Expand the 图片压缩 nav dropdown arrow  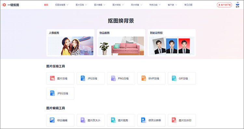pos(86,5)
